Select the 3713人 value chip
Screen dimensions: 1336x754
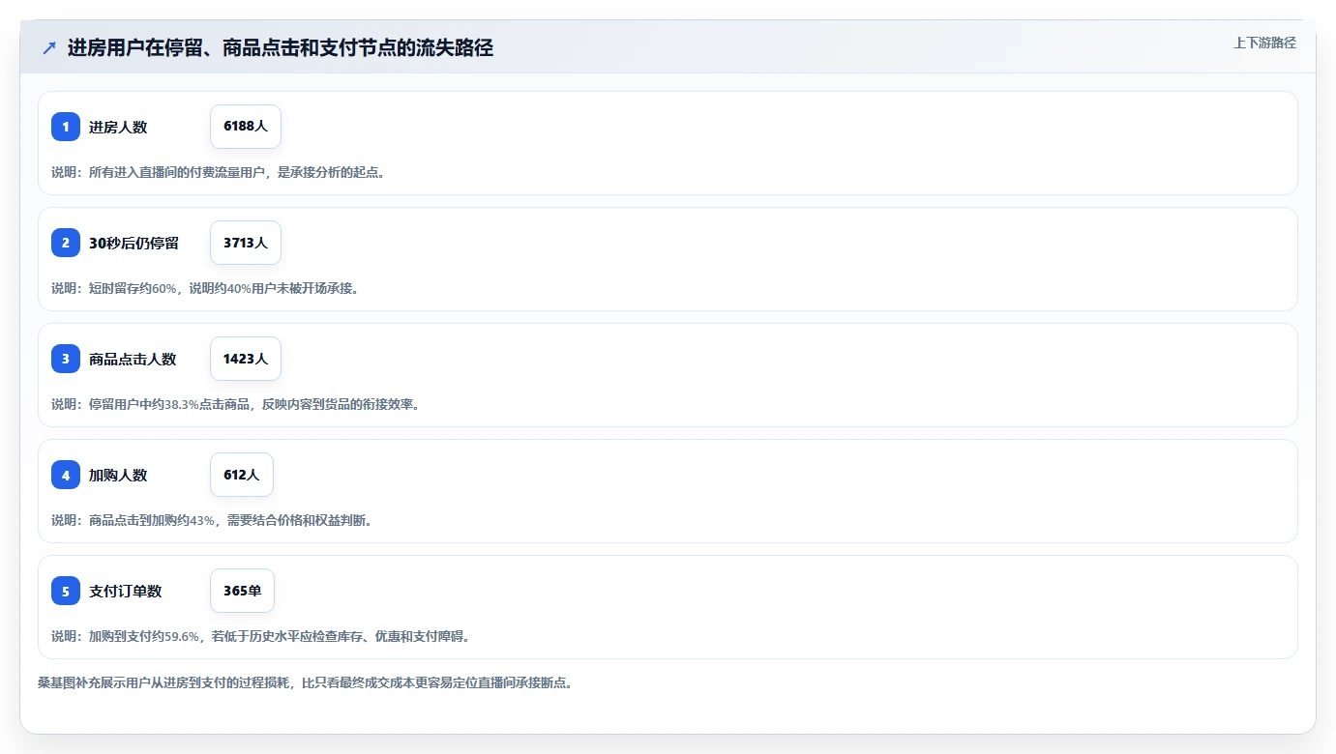point(246,243)
